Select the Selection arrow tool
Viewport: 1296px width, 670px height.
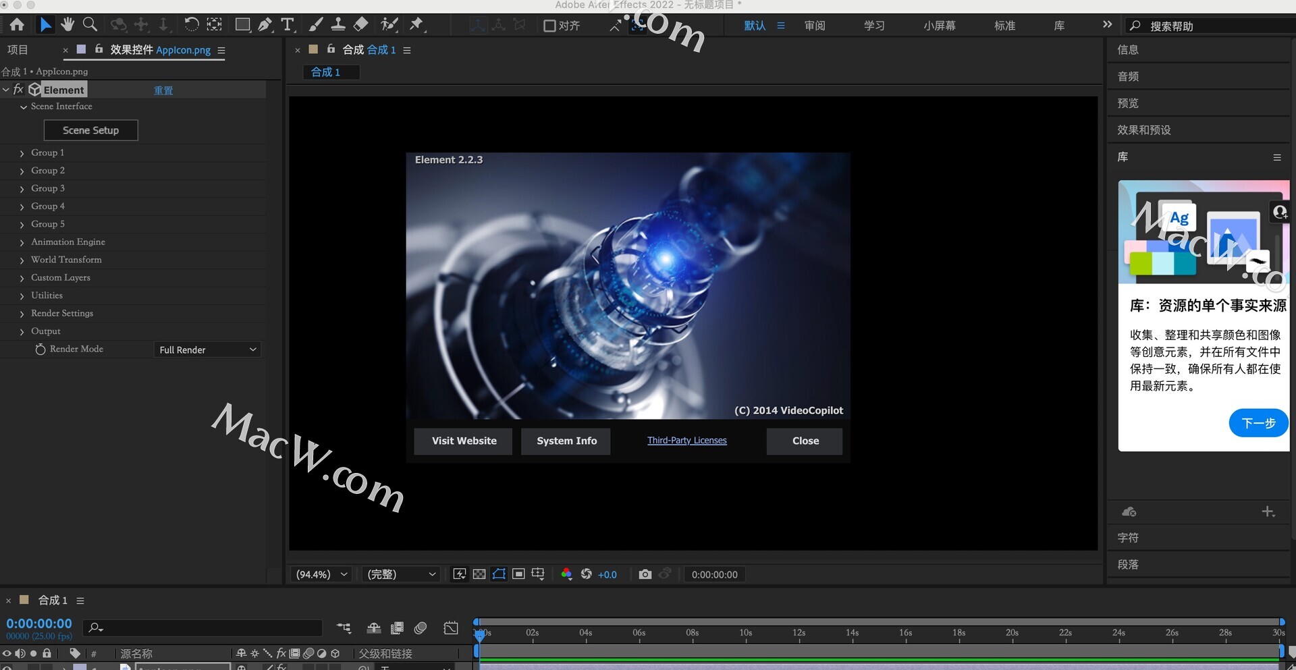[45, 25]
